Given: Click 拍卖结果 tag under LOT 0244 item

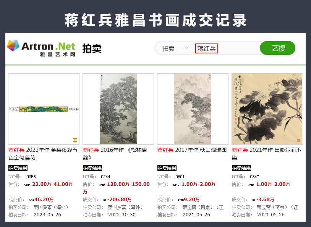Looking at the screenshot, I should point(92,168).
